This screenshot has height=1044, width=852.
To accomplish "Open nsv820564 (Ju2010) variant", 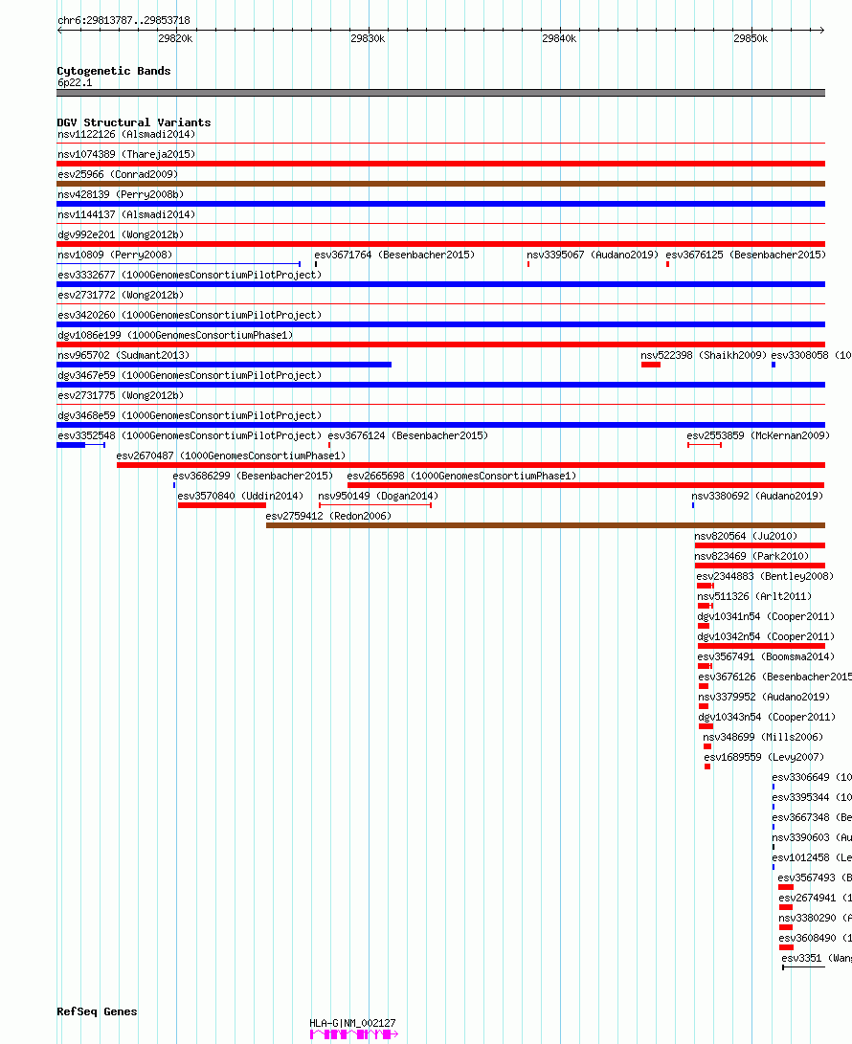I will coord(746,536).
